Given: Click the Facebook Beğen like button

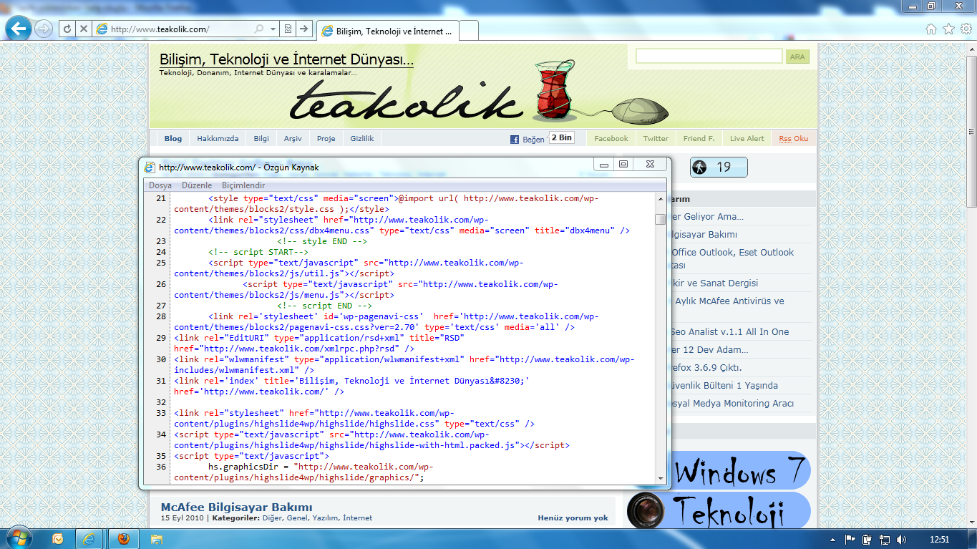Looking at the screenshot, I should [528, 139].
